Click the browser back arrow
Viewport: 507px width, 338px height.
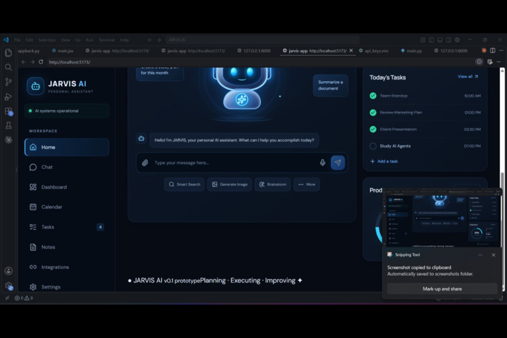(x=23, y=62)
